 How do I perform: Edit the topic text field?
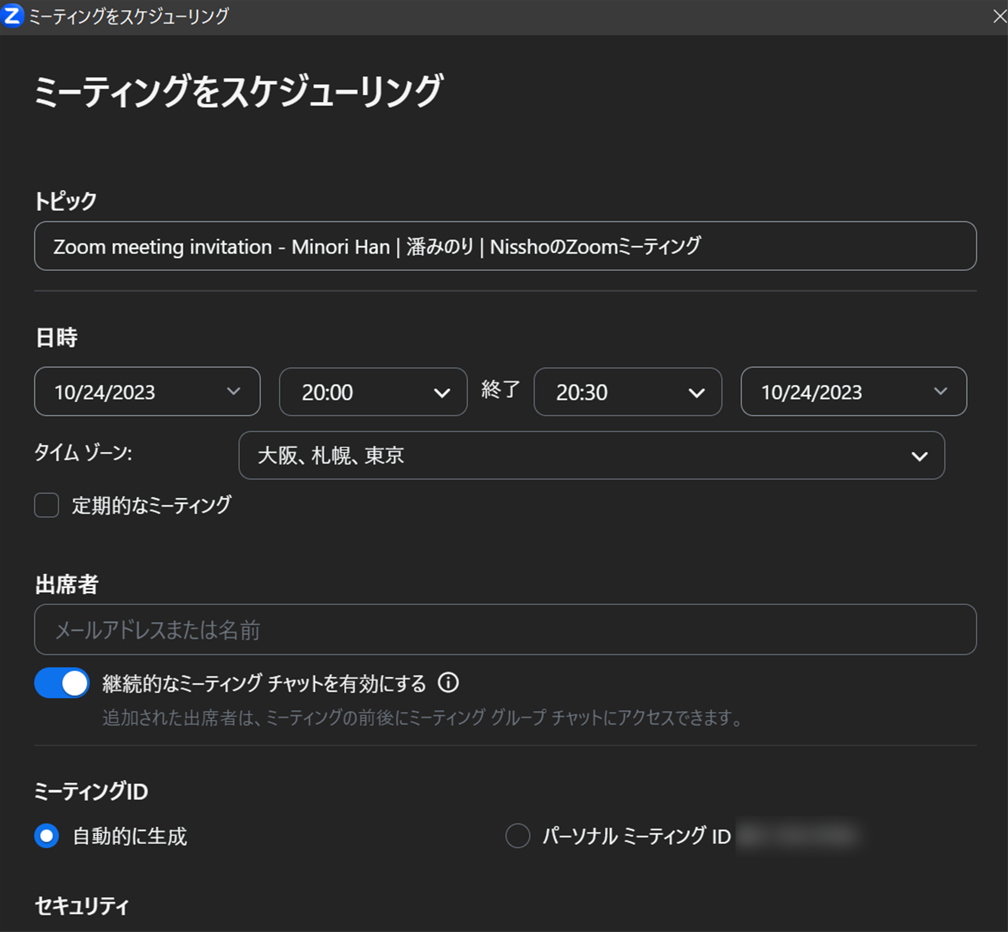tap(505, 246)
